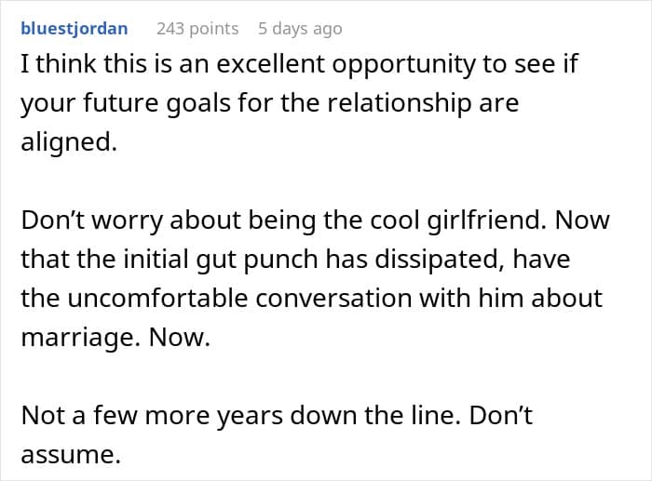This screenshot has height=481, width=652.
Task: Open the bluestjordan user profile link
Action: 74,29
